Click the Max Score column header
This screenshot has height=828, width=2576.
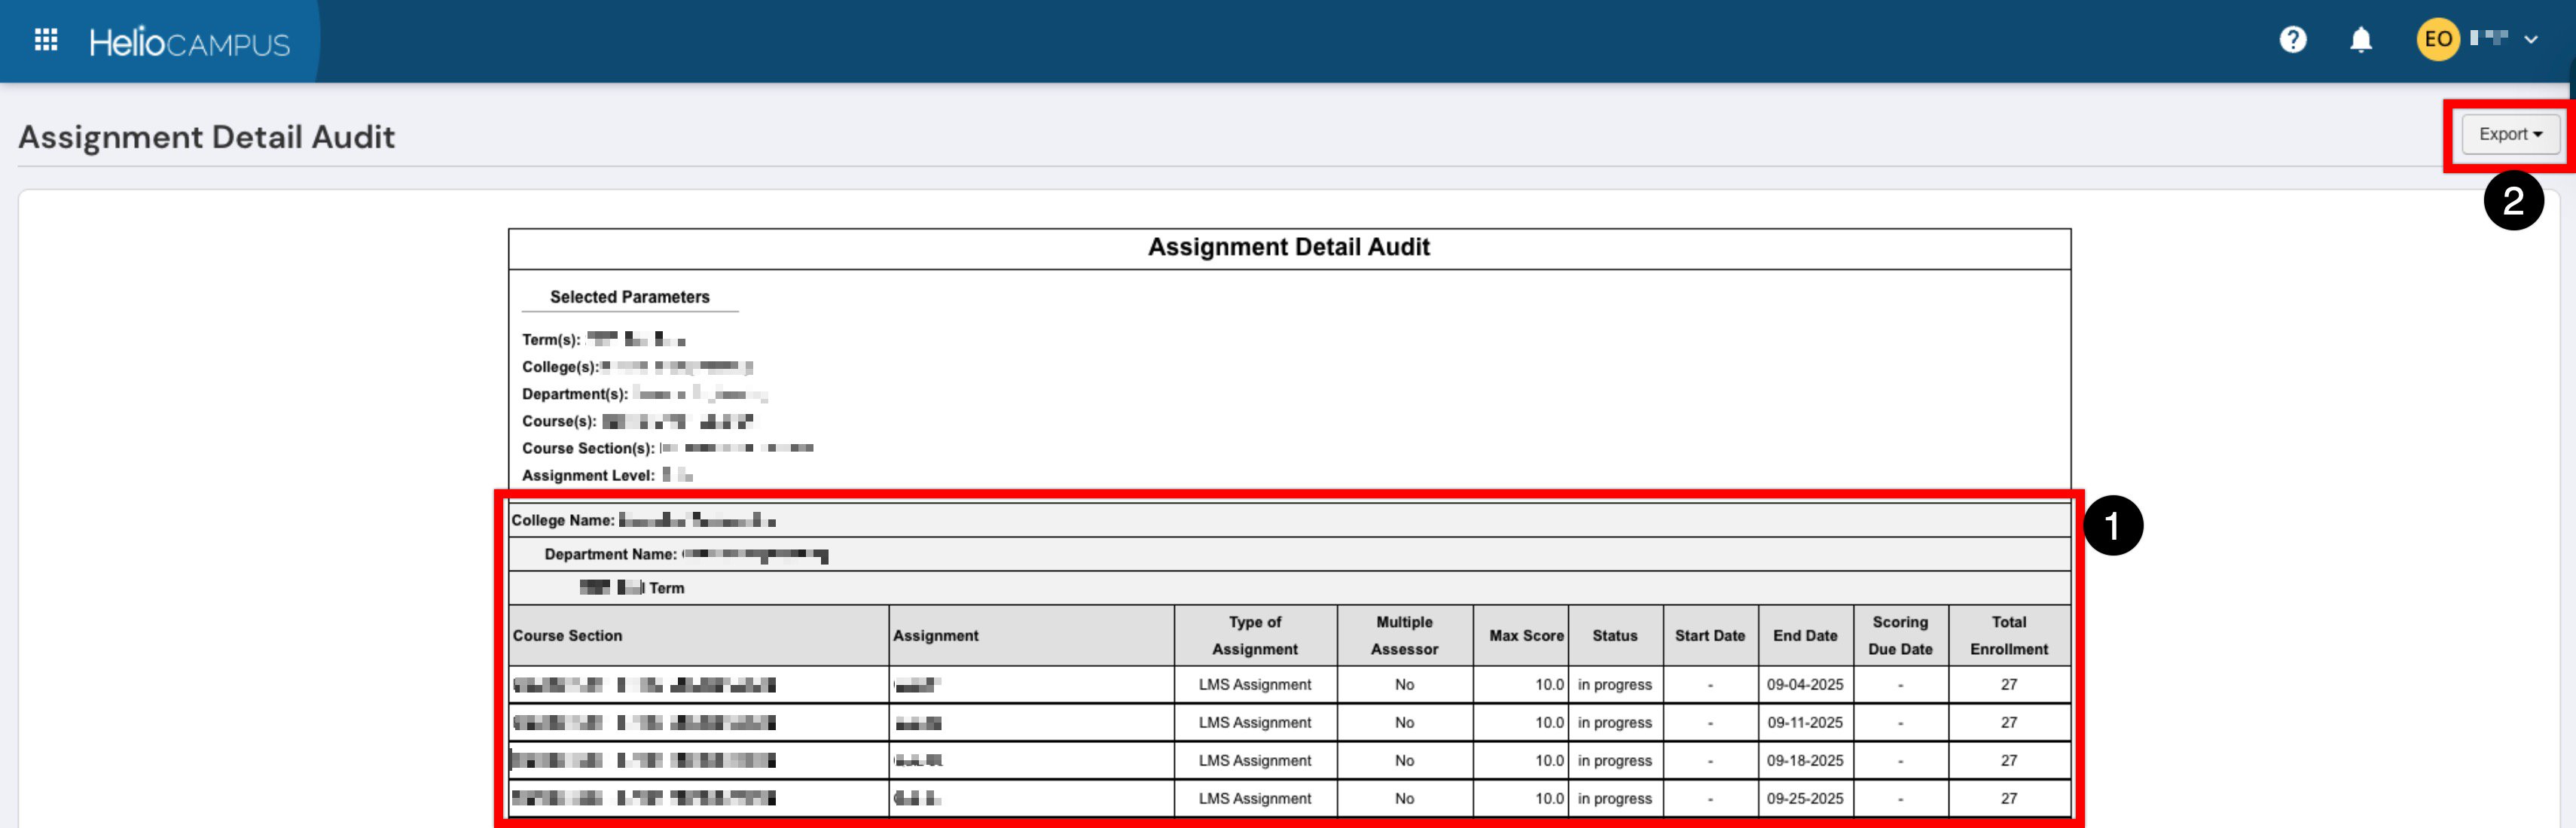coord(1525,635)
